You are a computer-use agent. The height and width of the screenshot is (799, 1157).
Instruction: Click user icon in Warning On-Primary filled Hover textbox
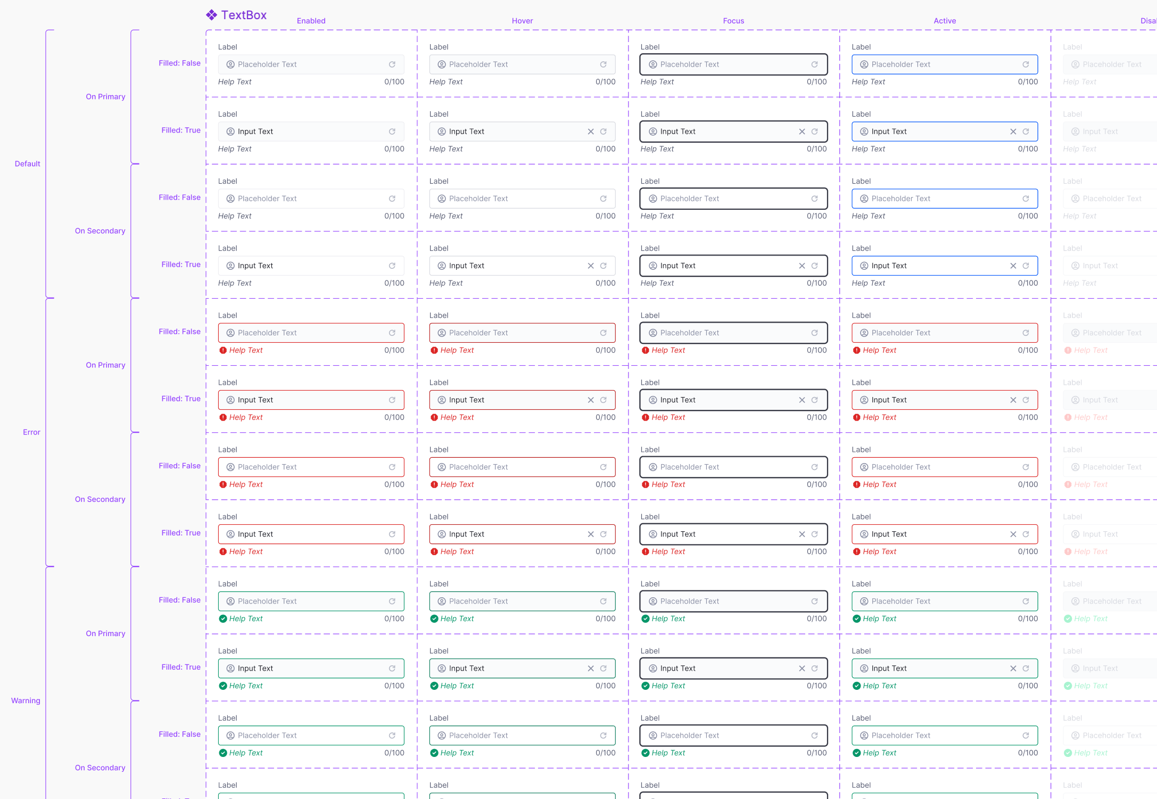coord(442,668)
